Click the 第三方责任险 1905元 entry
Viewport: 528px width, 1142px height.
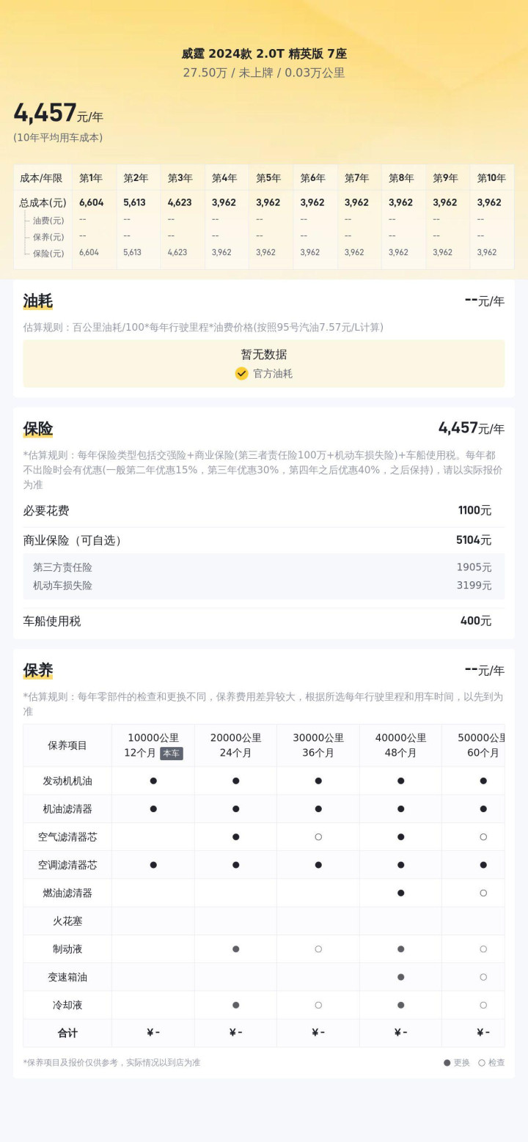tap(264, 567)
